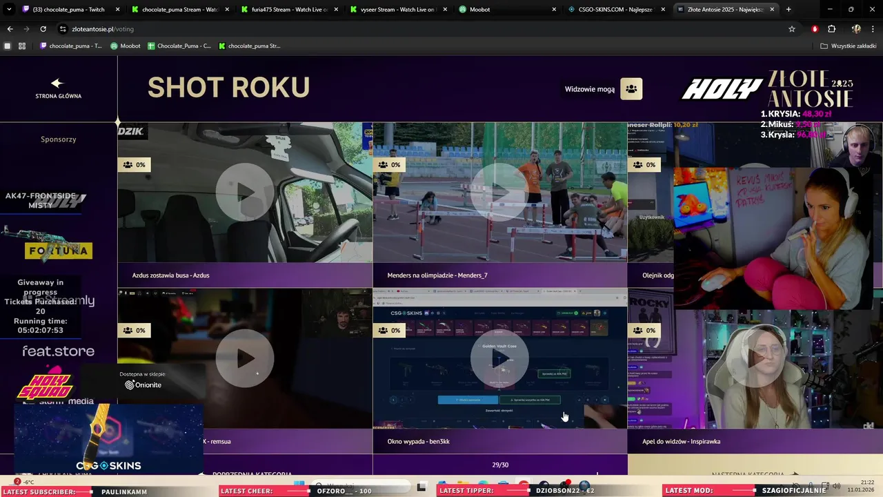Click the 0% vote badge on Menders clip

390,165
